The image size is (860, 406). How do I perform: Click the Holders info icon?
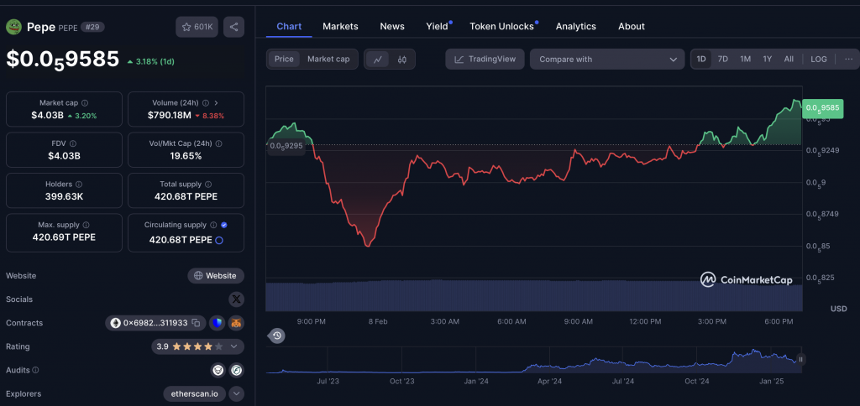[x=78, y=185]
